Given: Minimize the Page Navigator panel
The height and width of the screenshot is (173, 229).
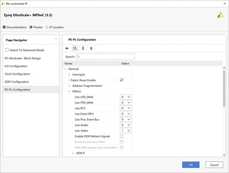Looking at the screenshot, I should click(x=56, y=39).
